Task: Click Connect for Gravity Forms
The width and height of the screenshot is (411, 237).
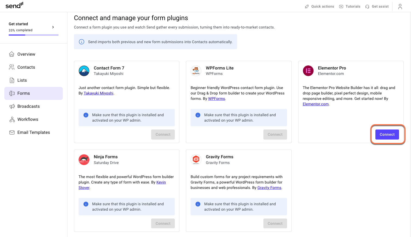Action: pyautogui.click(x=275, y=223)
